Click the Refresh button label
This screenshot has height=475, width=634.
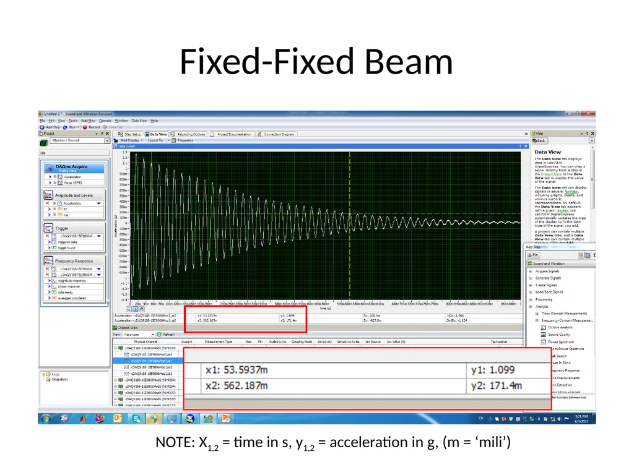(168, 335)
